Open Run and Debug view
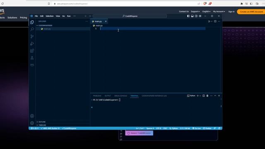Screen dimensions: 265x149 [32, 43]
